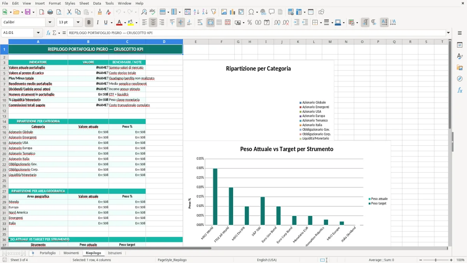Open the Underline style dropdown arrow
The image size is (467, 263).
pos(111,23)
